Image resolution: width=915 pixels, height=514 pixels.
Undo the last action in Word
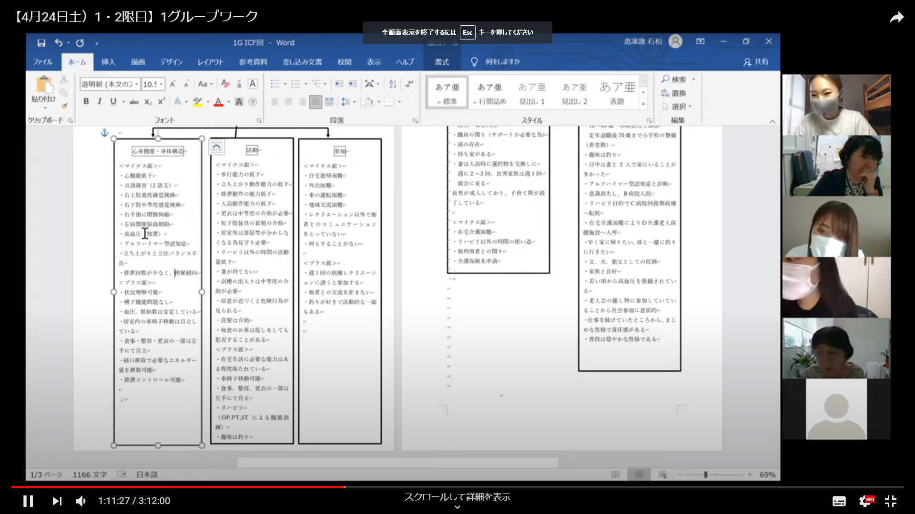(58, 43)
